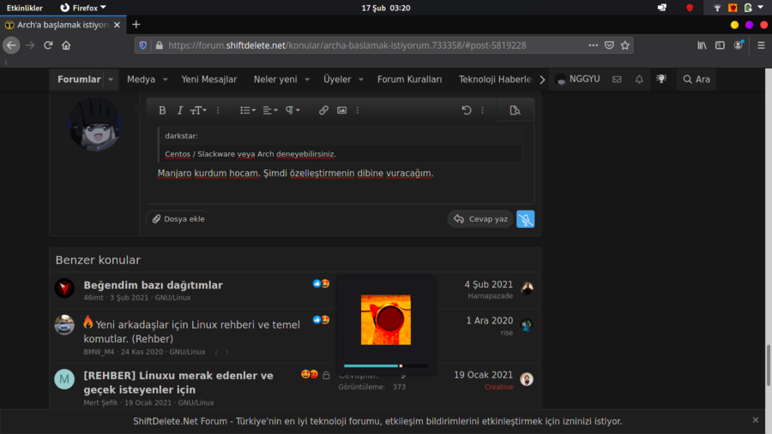The width and height of the screenshot is (772, 434).
Task: Expand the Neler yeni dropdown arrow
Action: tap(307, 79)
